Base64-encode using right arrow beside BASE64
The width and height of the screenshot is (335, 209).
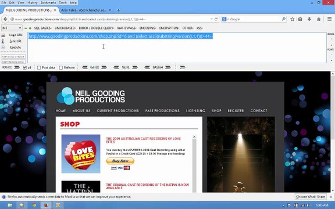(168, 67)
